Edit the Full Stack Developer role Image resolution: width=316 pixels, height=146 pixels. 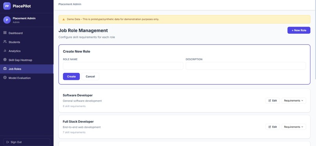coord(272,127)
